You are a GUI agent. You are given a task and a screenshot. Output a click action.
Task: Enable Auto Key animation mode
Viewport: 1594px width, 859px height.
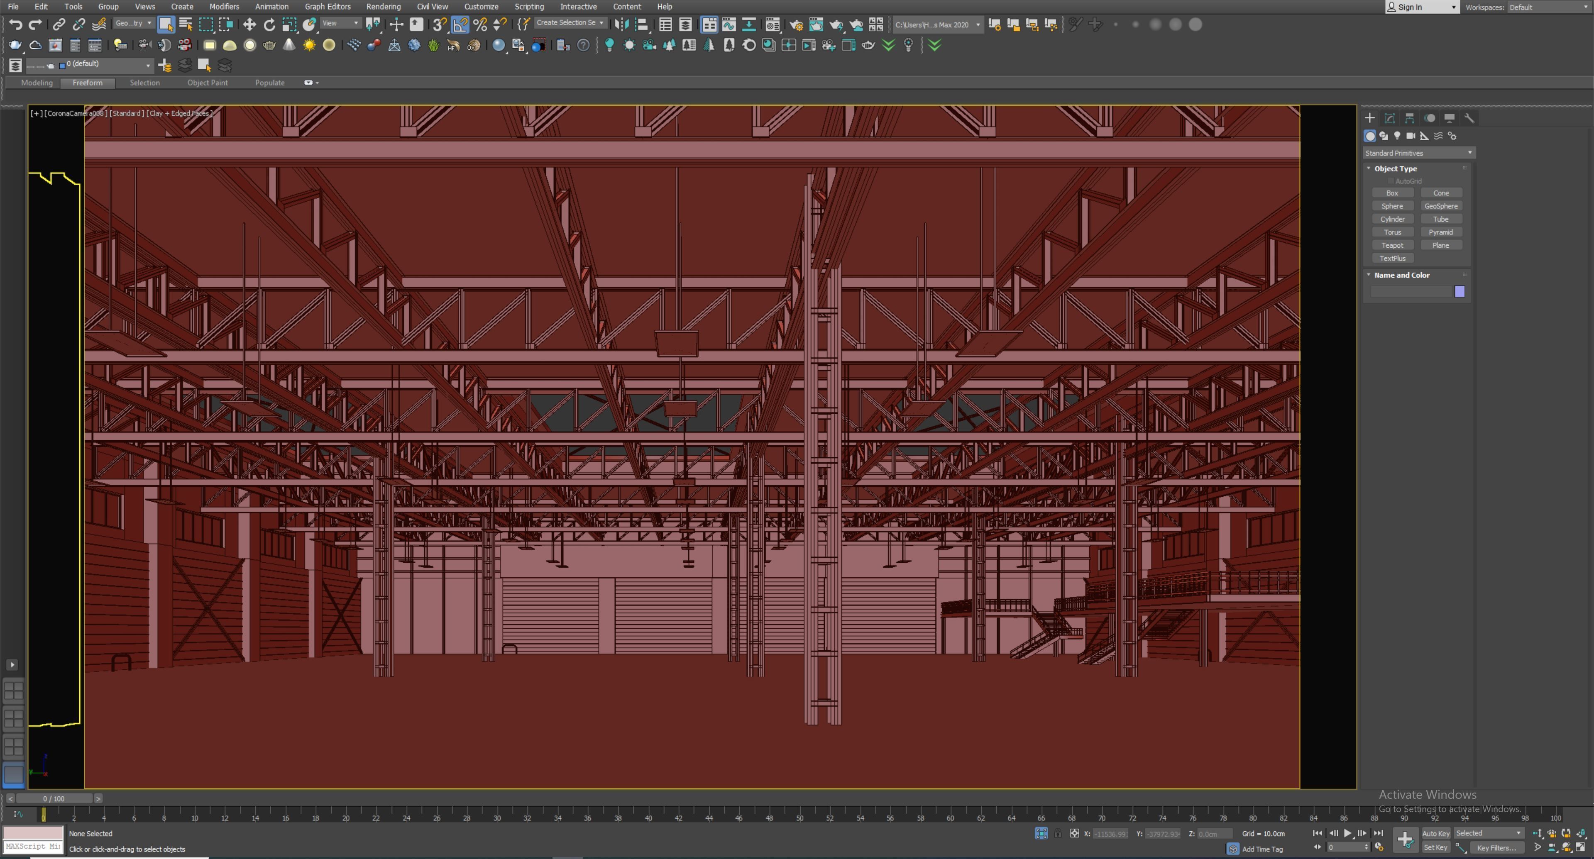click(x=1435, y=834)
